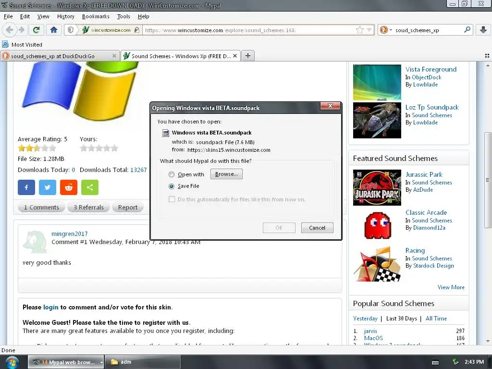The width and height of the screenshot is (492, 369).
Task: Click the Racing sound scheme thumbnail
Action: (x=377, y=264)
